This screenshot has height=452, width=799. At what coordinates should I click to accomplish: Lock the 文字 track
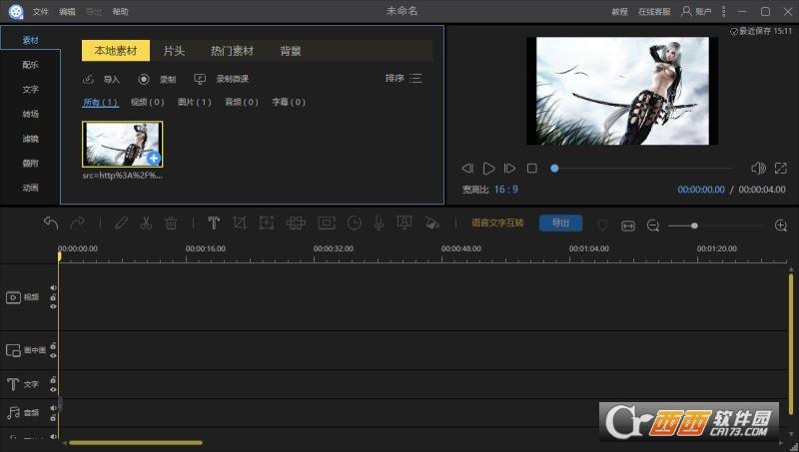[54, 380]
